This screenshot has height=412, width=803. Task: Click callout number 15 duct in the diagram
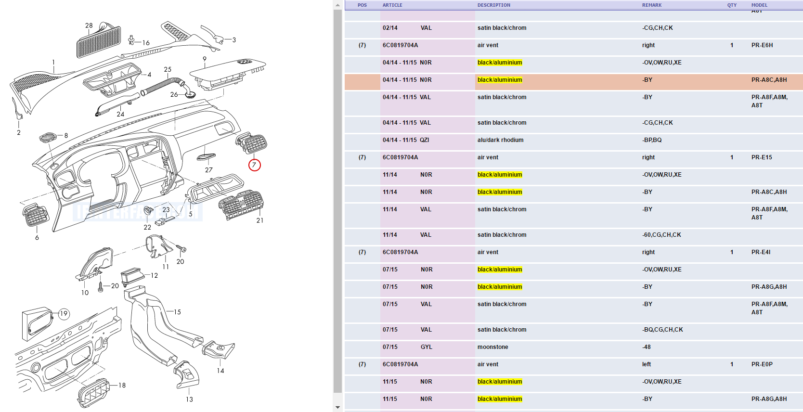(177, 312)
